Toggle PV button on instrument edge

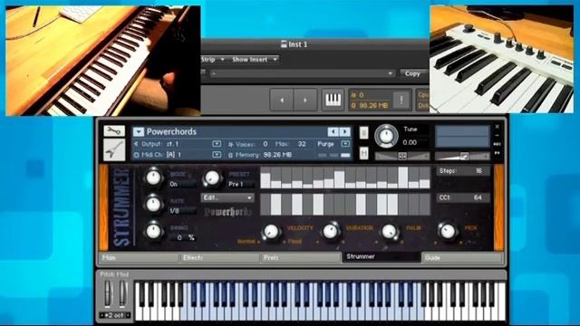(x=498, y=153)
